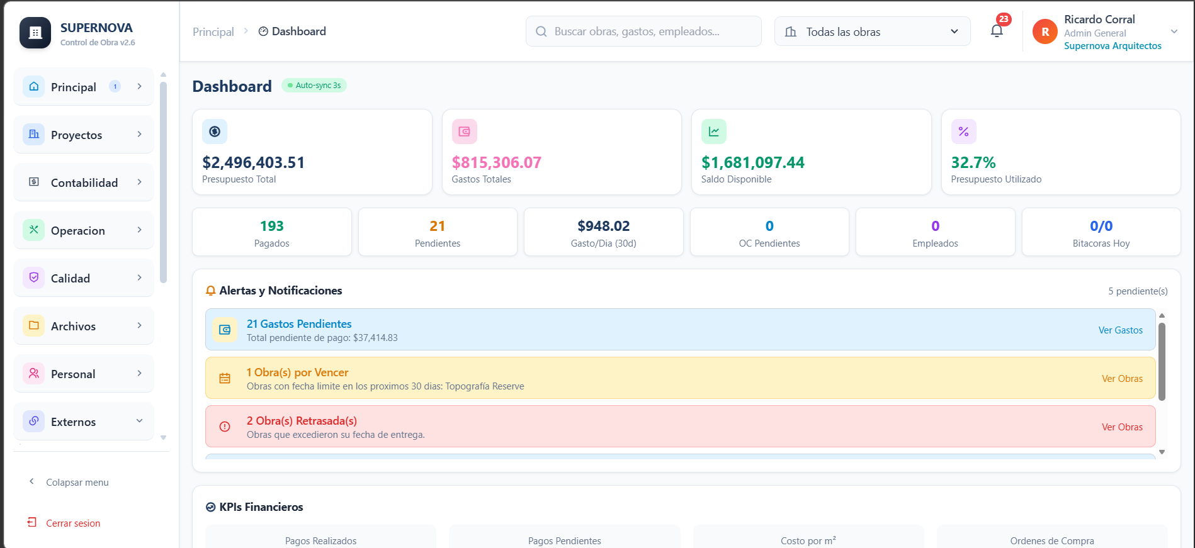Click the wallet icon in Gastos Pendientes alert

(225, 330)
